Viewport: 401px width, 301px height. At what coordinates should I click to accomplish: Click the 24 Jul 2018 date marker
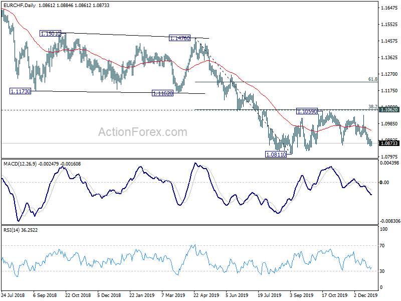[13, 295]
